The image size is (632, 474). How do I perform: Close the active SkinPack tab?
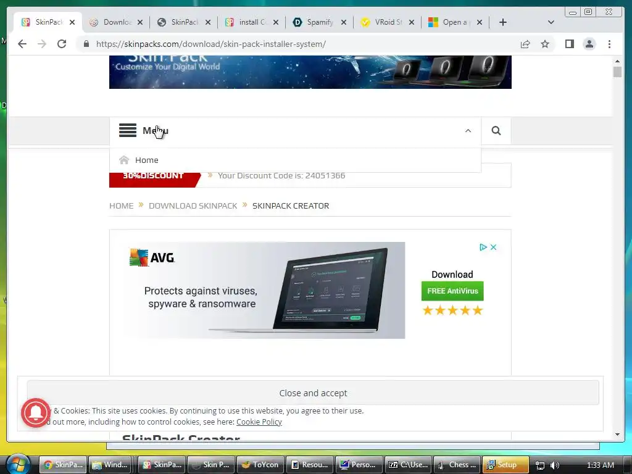72,22
